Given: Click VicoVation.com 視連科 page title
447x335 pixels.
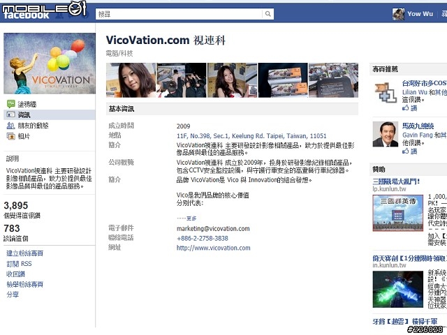Looking at the screenshot, I should pyautogui.click(x=166, y=40).
